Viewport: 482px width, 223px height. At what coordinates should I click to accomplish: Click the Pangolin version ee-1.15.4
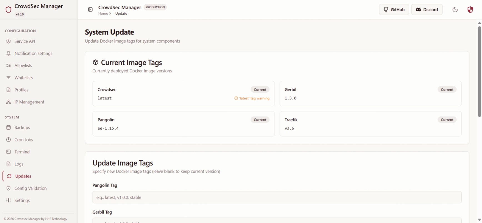pyautogui.click(x=108, y=128)
